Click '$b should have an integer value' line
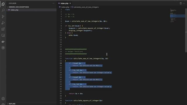The width and height of the screenshot is (187, 105). tap(92, 87)
